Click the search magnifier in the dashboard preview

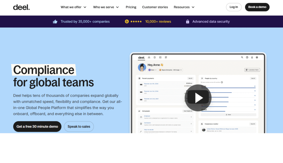pyautogui.click(x=242, y=58)
